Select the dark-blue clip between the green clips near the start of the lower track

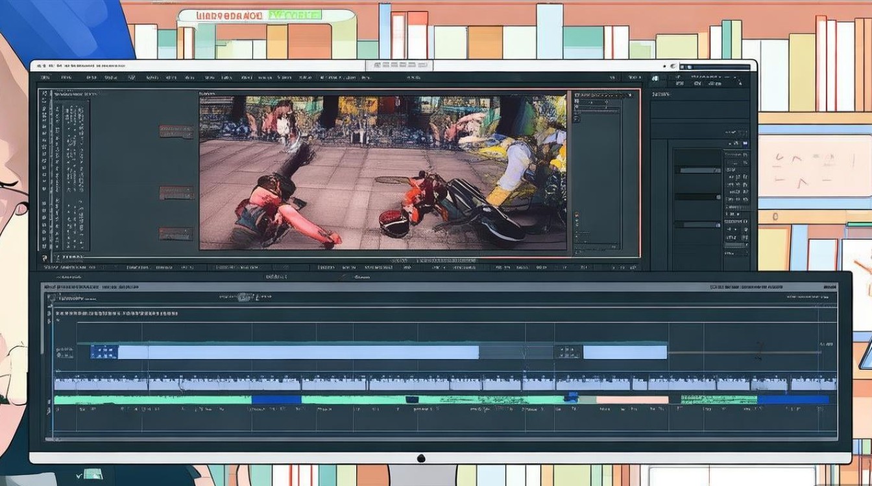click(276, 400)
